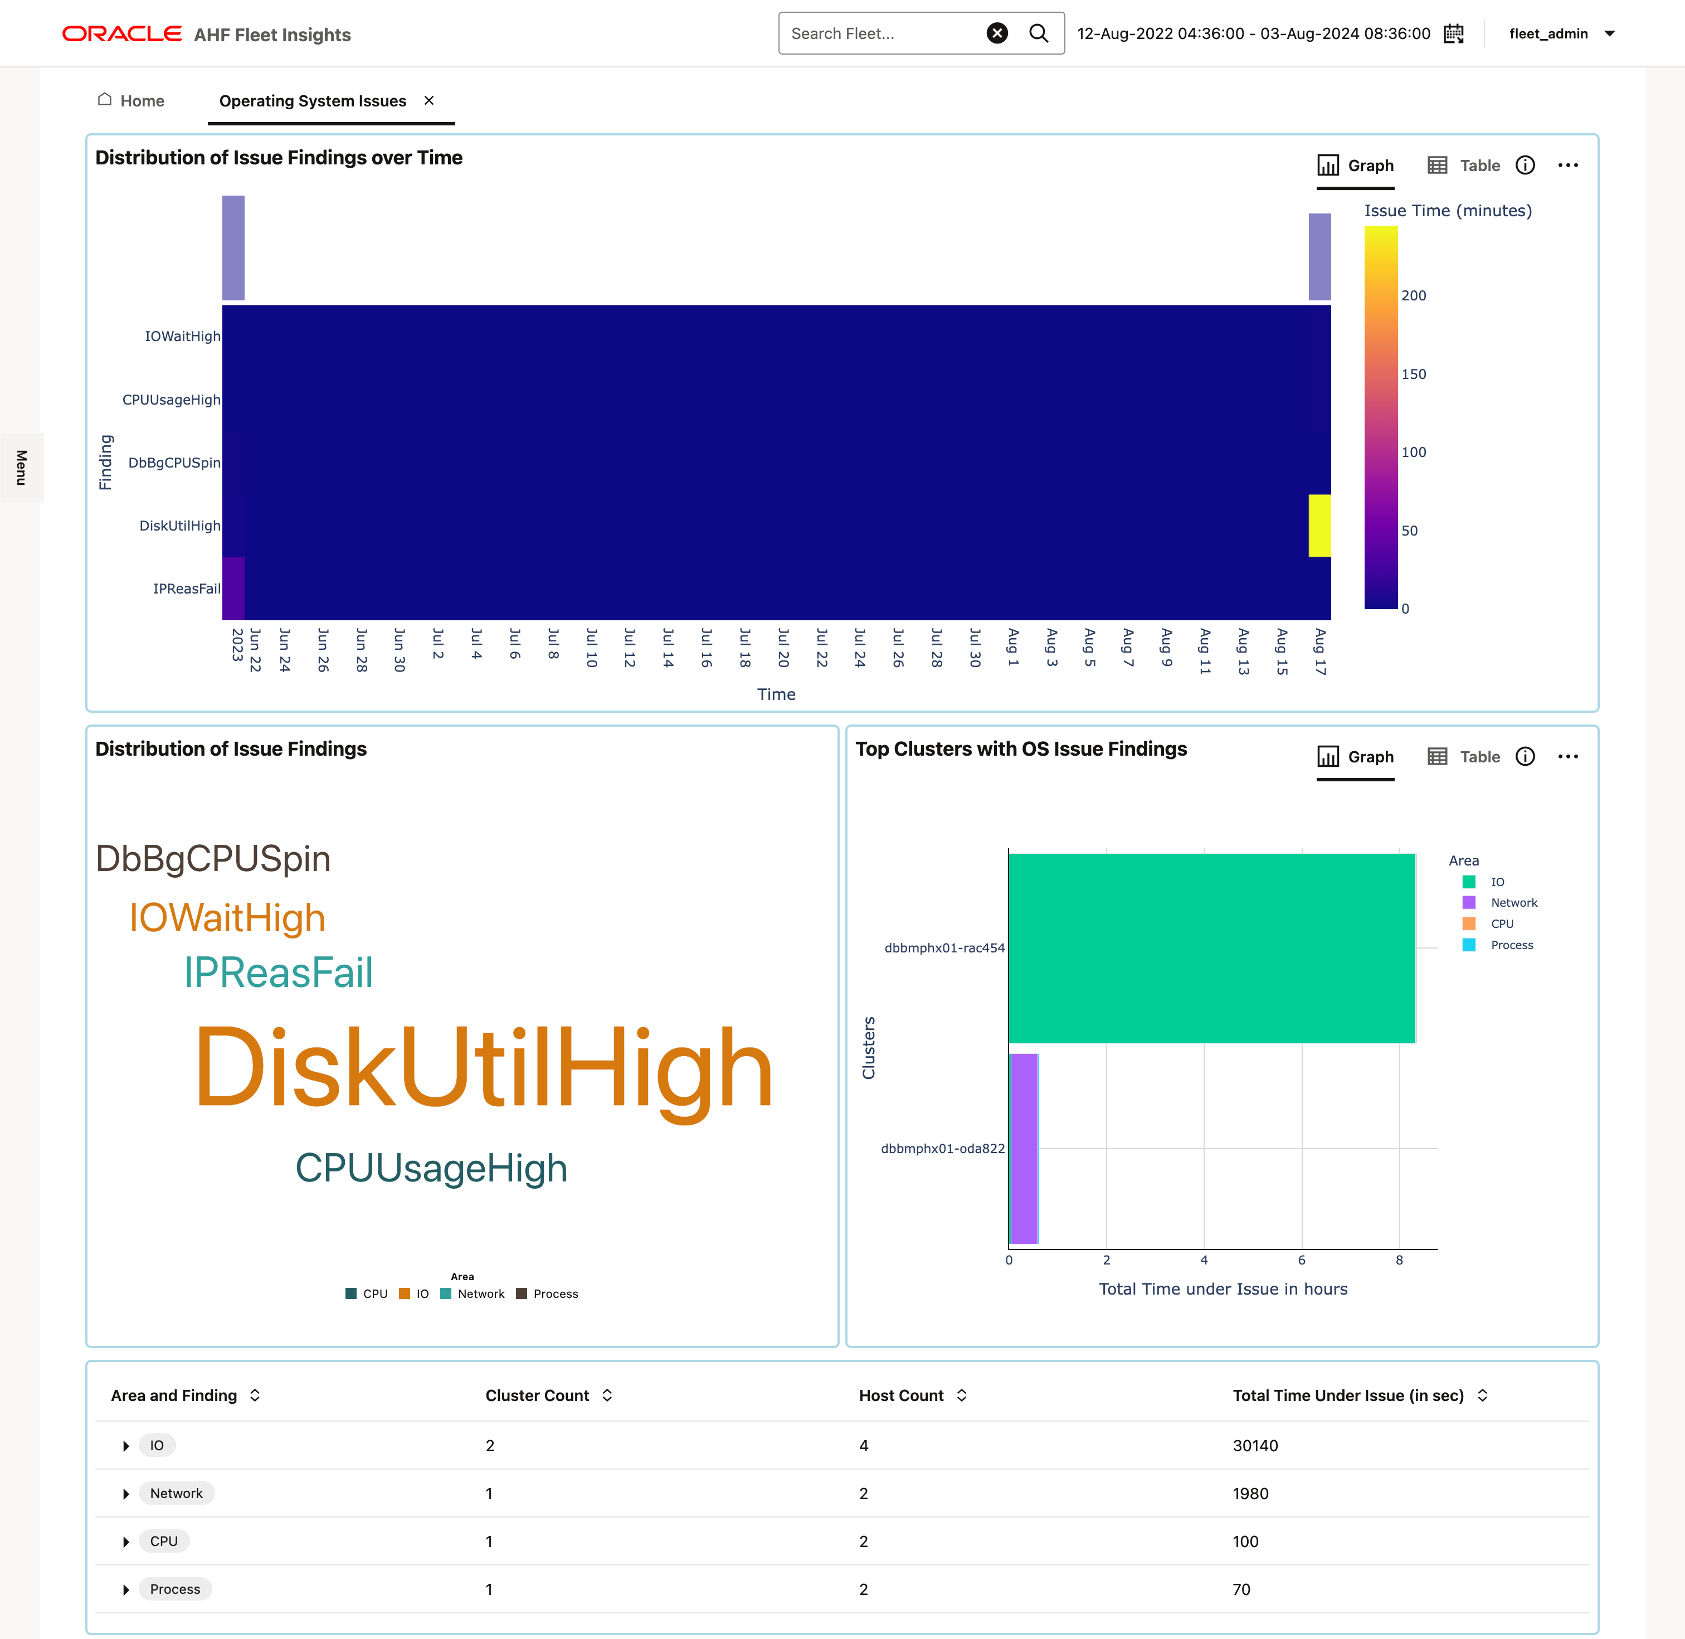Click the IOWaitHigh heatmap axis label
Viewport: 1685px width, 1639px height.
(182, 337)
